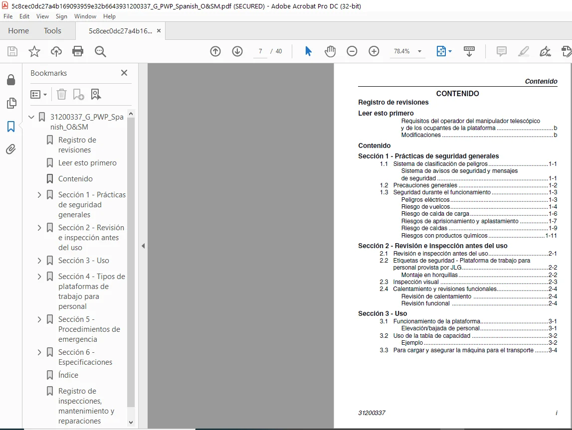Click the scrolling mode keyboard icon
The width and height of the screenshot is (572, 430).
(x=469, y=51)
